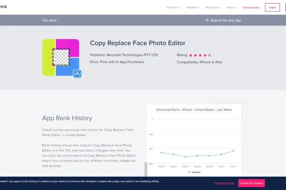This screenshot has width=286, height=190.
Task: Click the search magnifier icon
Action: [x=207, y=20]
